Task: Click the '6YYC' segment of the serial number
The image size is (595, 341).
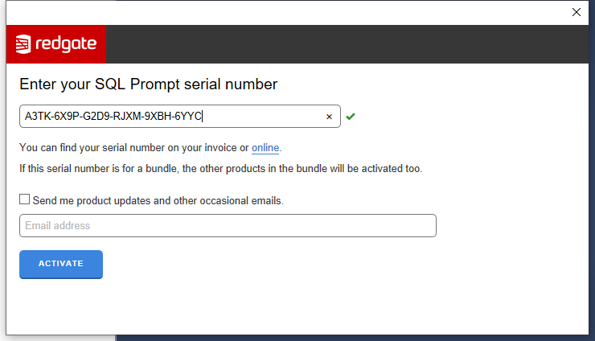Action: coord(188,117)
